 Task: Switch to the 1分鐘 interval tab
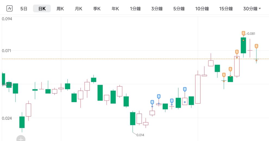[135, 9]
